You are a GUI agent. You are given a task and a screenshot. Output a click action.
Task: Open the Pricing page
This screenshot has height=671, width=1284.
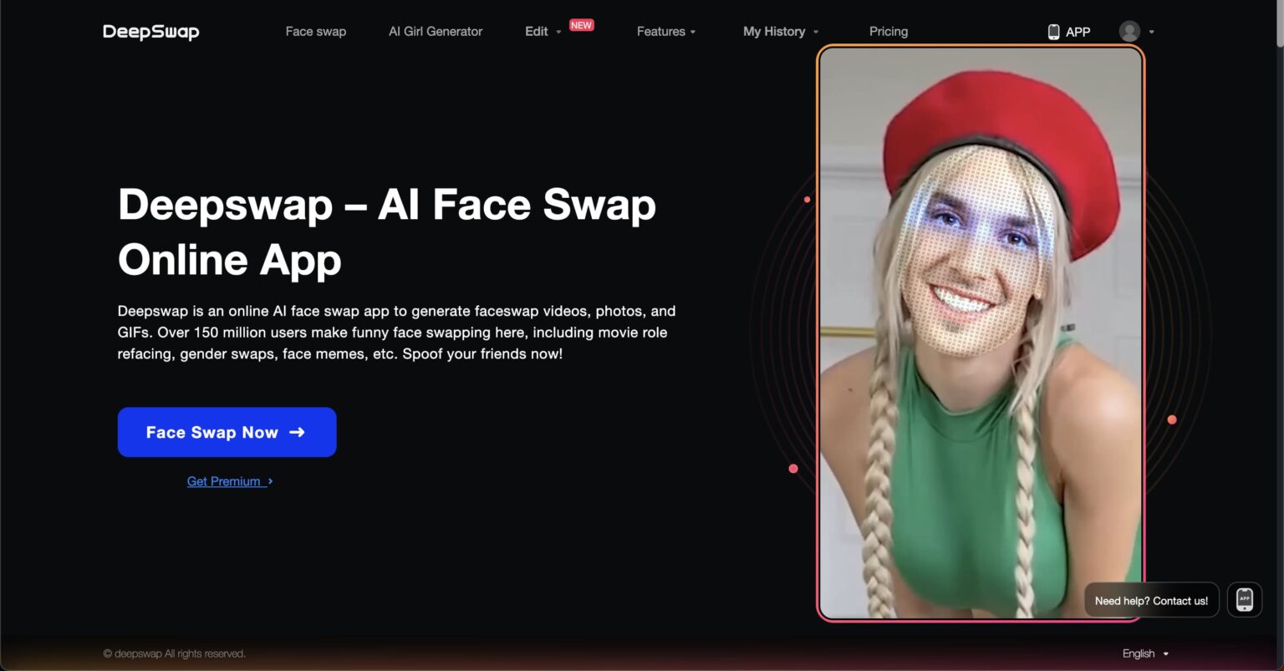[888, 32]
